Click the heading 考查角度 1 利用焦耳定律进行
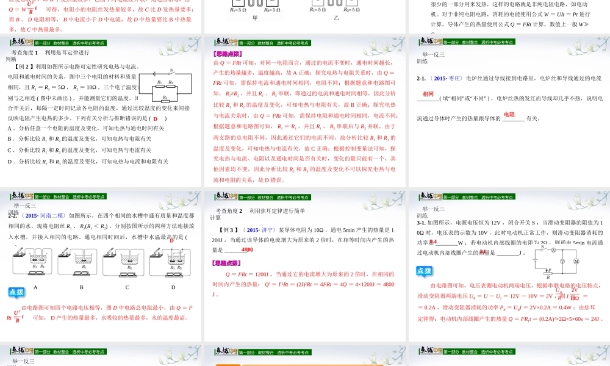This screenshot has height=366, width=610. pos(50,52)
